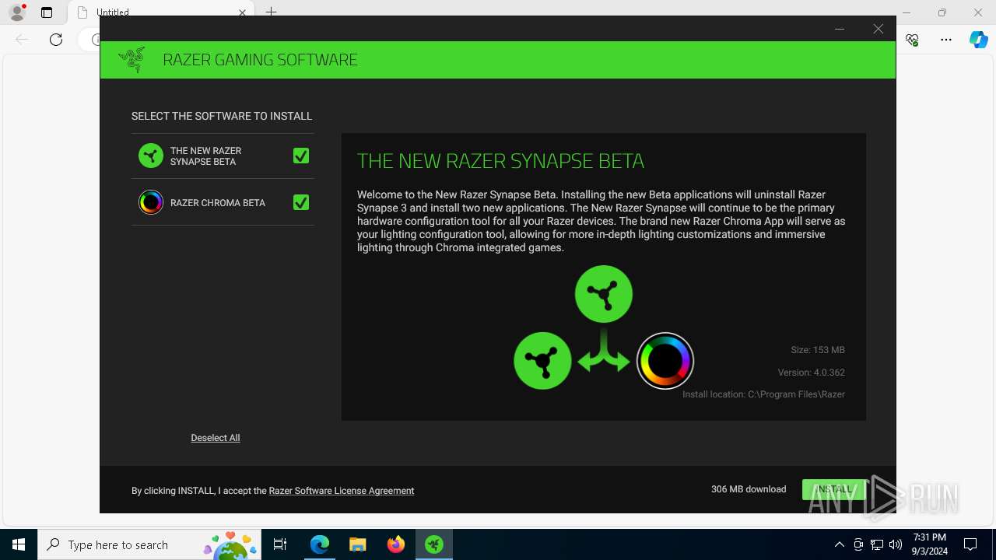Screen dimensions: 996x560
Task: Minimize the Razer installer window
Action: tap(840, 29)
